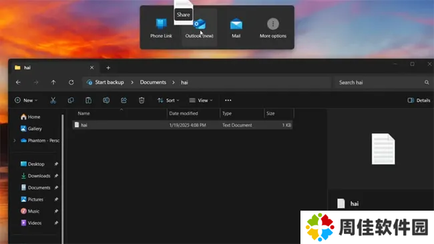The height and width of the screenshot is (244, 434).
Task: Click the Text Document type cell
Action: tap(237, 125)
